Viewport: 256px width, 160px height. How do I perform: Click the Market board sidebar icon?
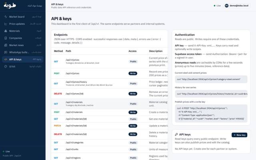point(6,17)
